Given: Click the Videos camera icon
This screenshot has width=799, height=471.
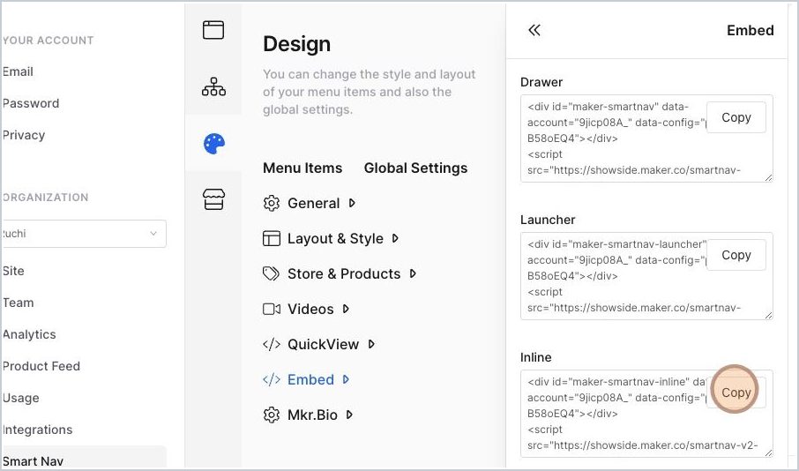Looking at the screenshot, I should 271,309.
